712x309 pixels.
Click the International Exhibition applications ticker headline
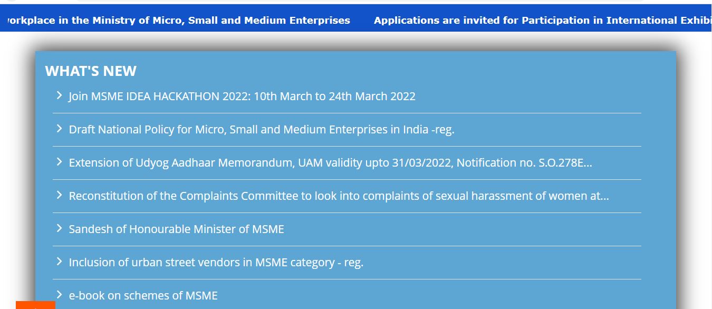pyautogui.click(x=542, y=20)
